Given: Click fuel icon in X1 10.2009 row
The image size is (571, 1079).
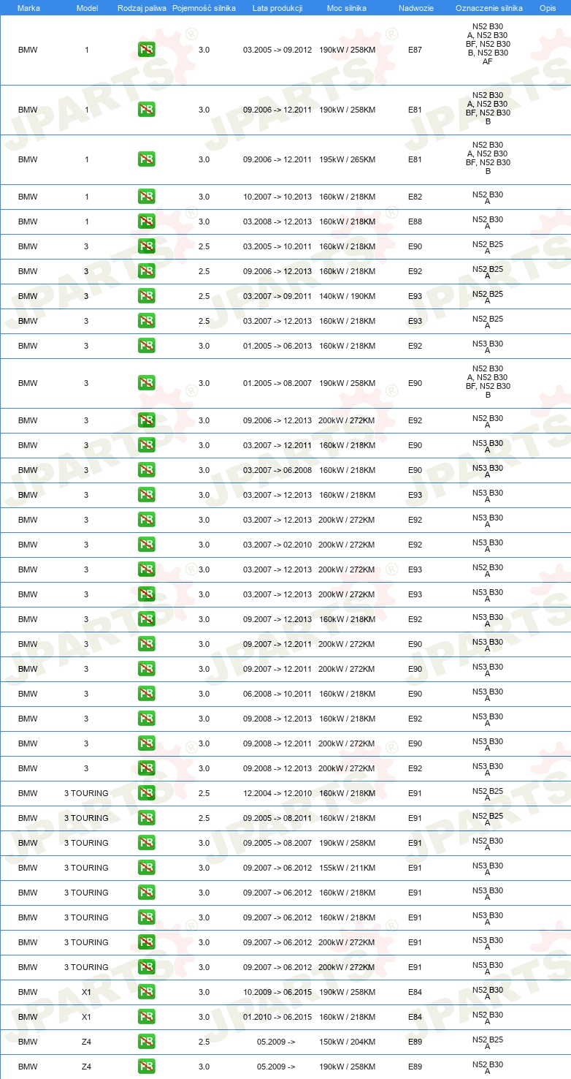Looking at the screenshot, I should pyautogui.click(x=146, y=992).
